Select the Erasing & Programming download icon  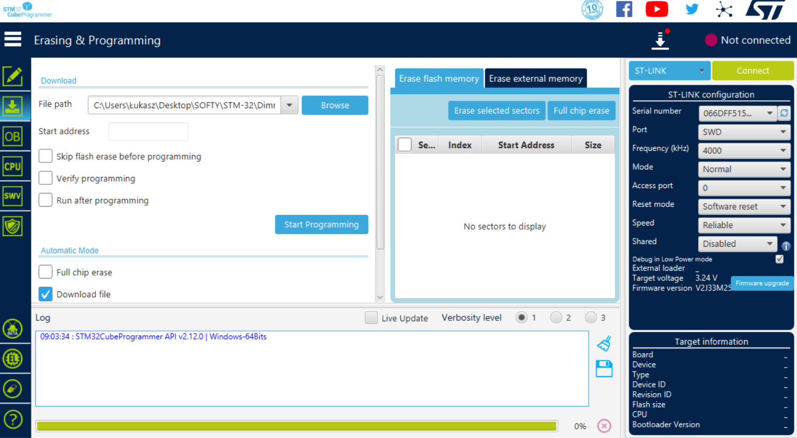(13, 106)
